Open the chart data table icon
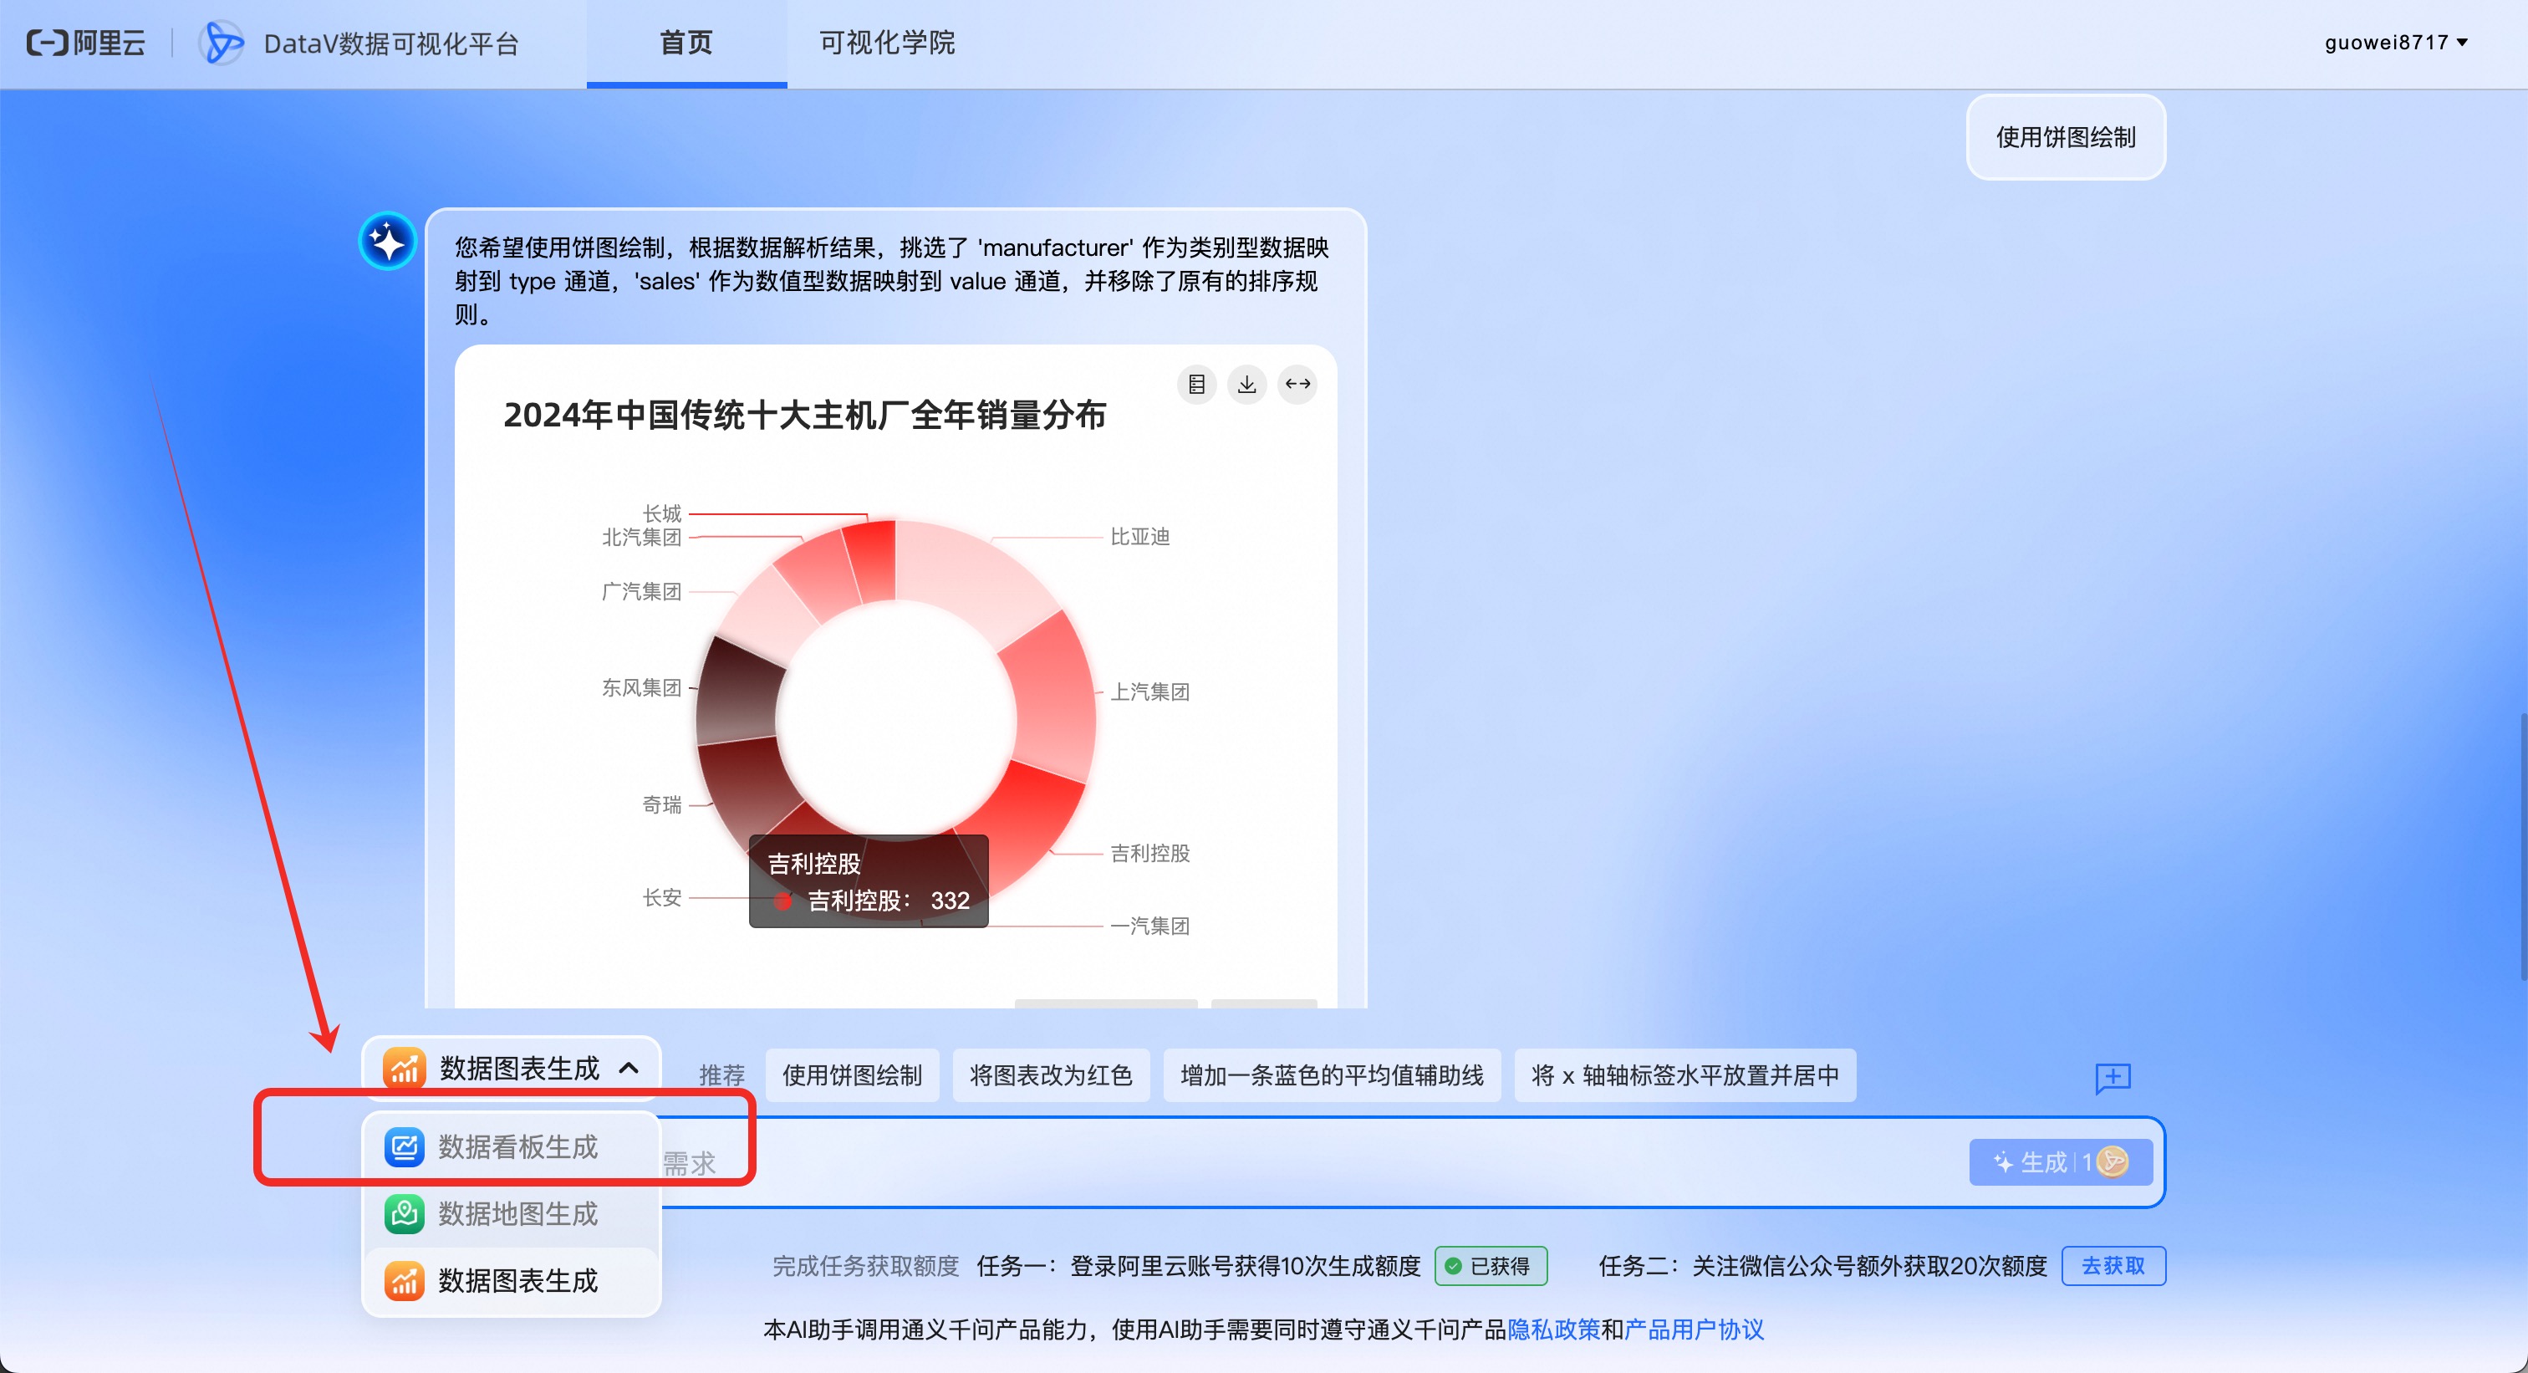 pyautogui.click(x=1196, y=384)
